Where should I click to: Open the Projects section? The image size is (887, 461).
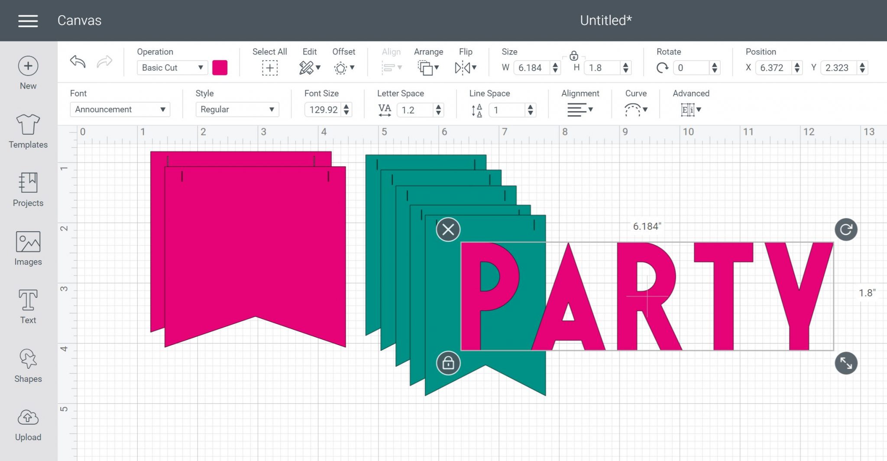point(28,190)
